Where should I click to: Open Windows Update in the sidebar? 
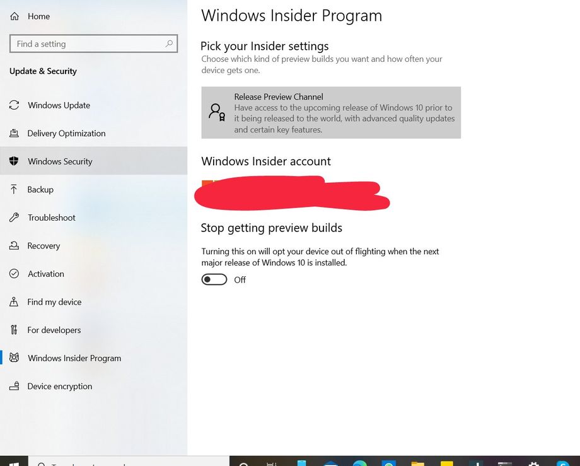(x=93, y=105)
